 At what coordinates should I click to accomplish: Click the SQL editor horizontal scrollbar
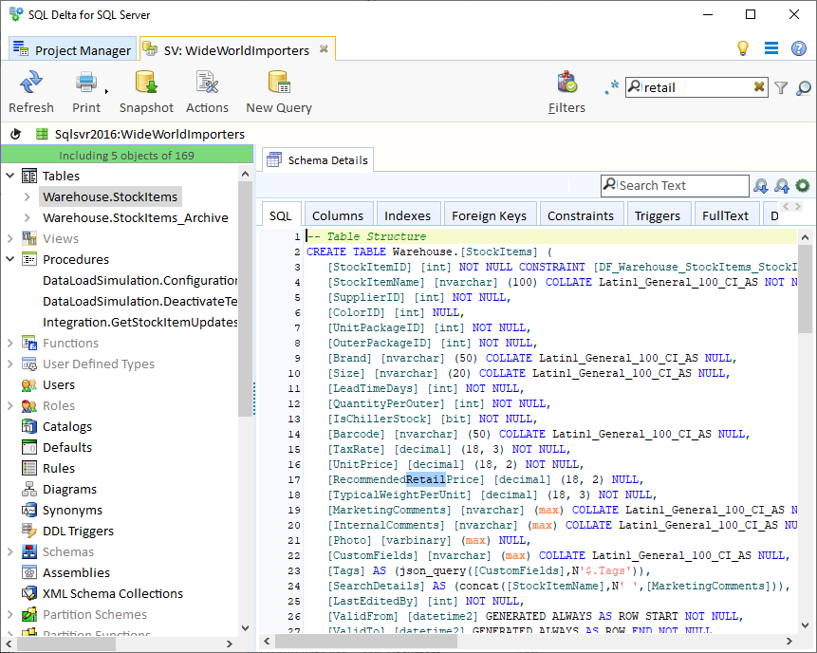tap(365, 641)
